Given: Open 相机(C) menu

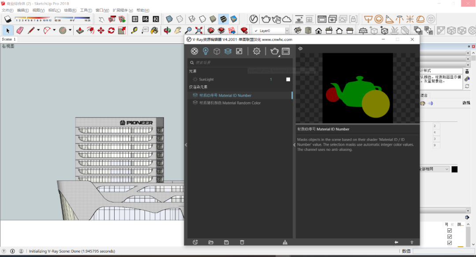Looking at the screenshot, I should tap(54, 10).
